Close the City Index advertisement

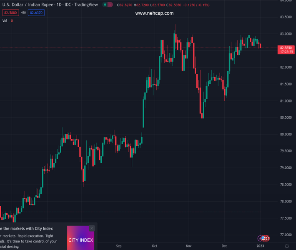coord(92,228)
